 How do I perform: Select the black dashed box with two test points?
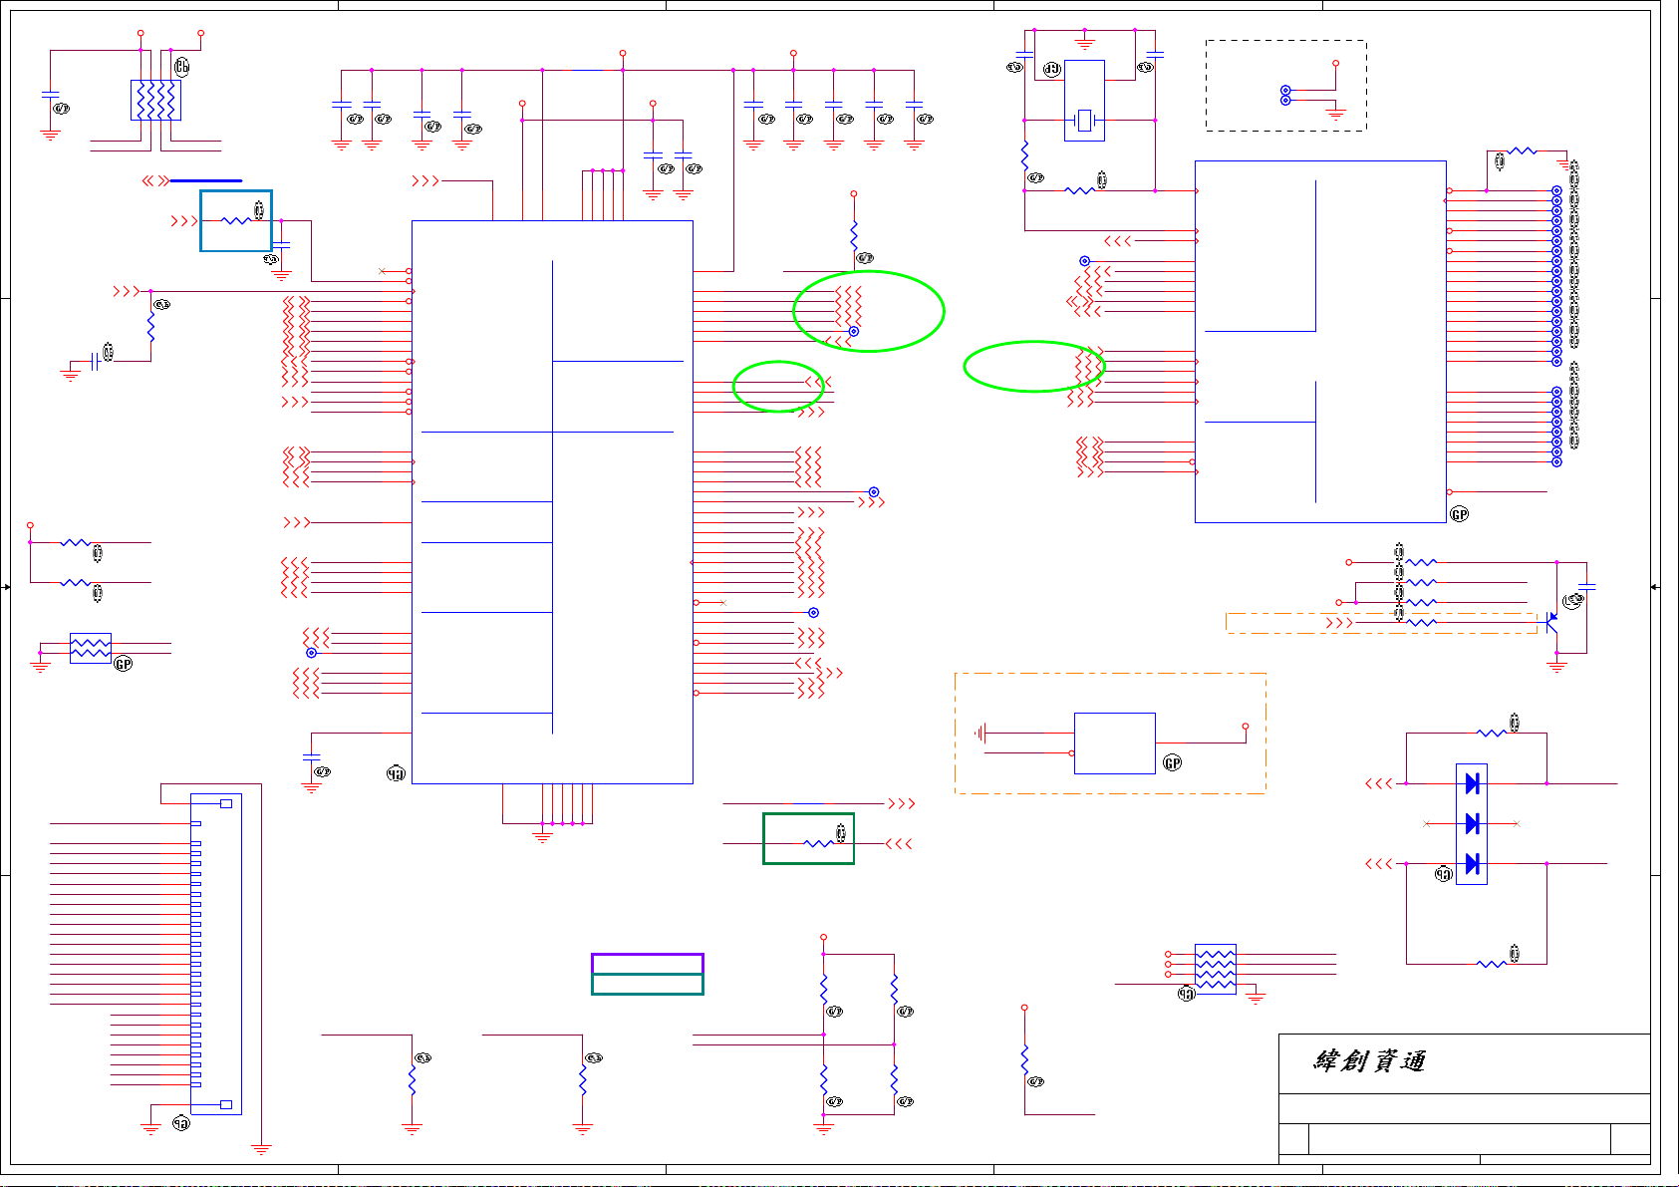click(x=1285, y=86)
